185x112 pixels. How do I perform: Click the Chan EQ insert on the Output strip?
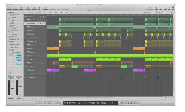click(x=19, y=56)
